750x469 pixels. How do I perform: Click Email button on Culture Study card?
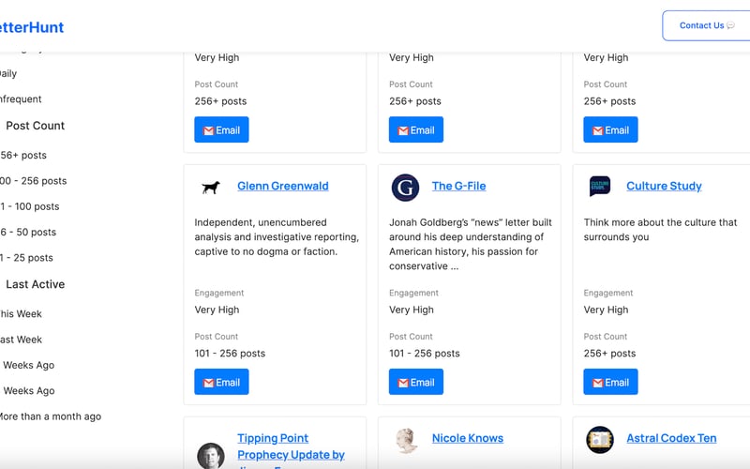click(610, 382)
